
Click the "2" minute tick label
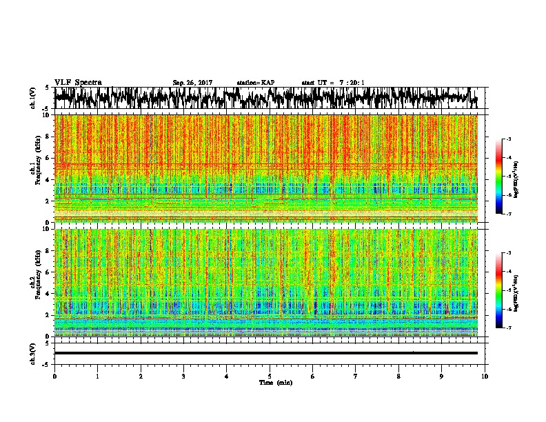141,376
